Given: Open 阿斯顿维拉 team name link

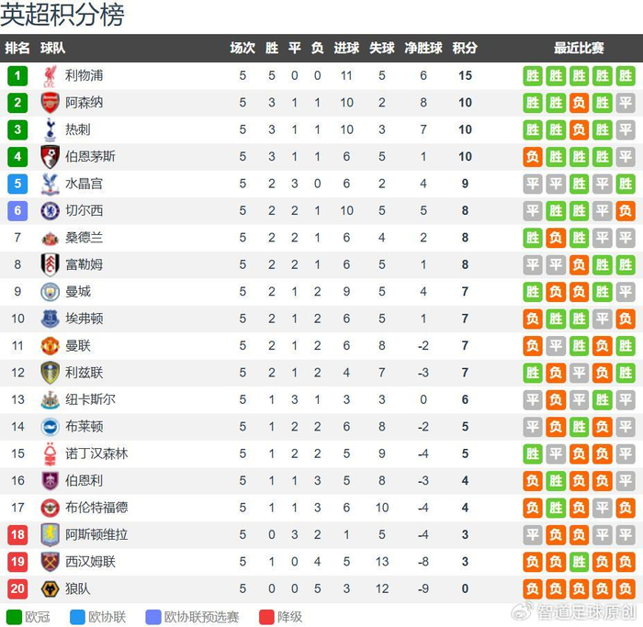Looking at the screenshot, I should pos(96,535).
